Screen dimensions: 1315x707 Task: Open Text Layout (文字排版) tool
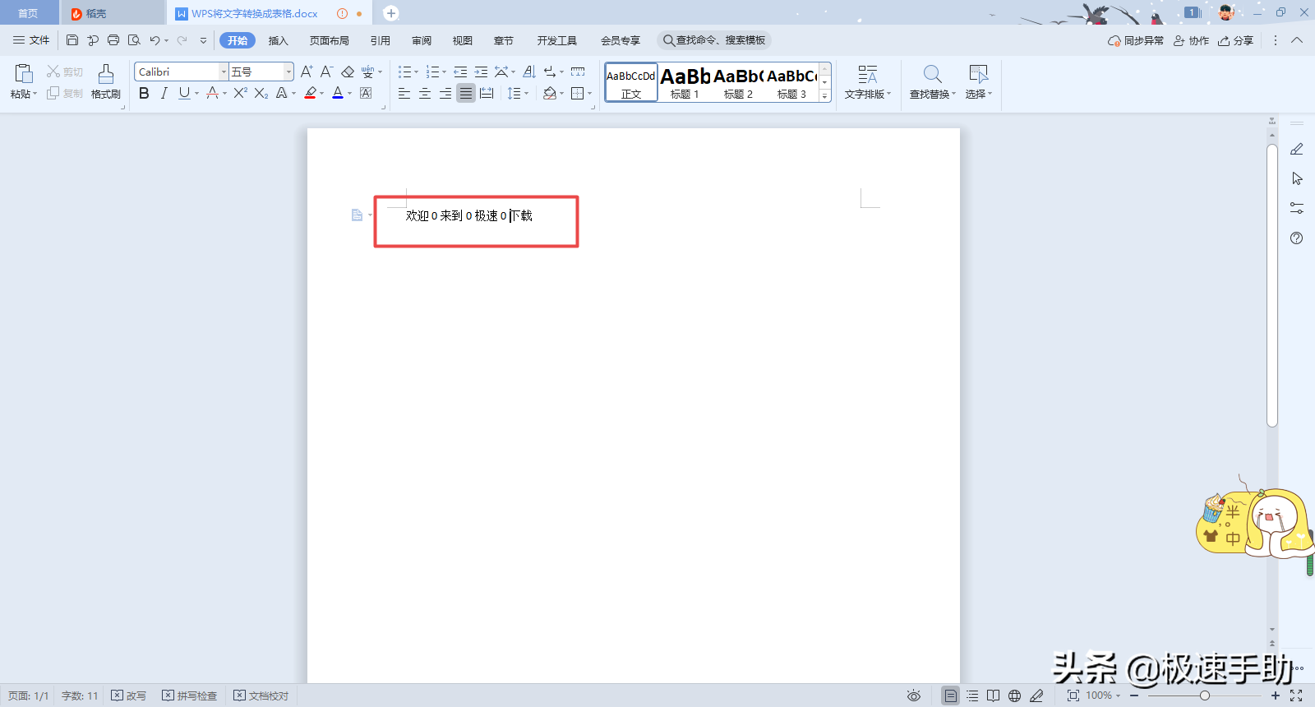867,81
